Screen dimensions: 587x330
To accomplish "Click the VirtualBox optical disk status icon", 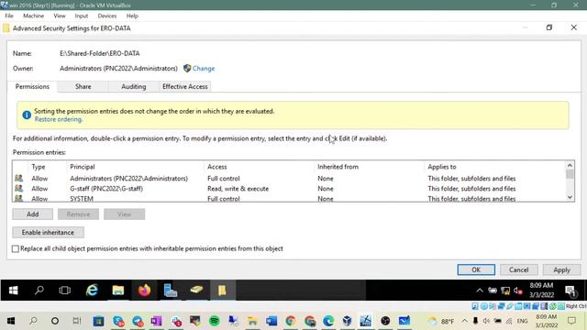I will coord(483,306).
